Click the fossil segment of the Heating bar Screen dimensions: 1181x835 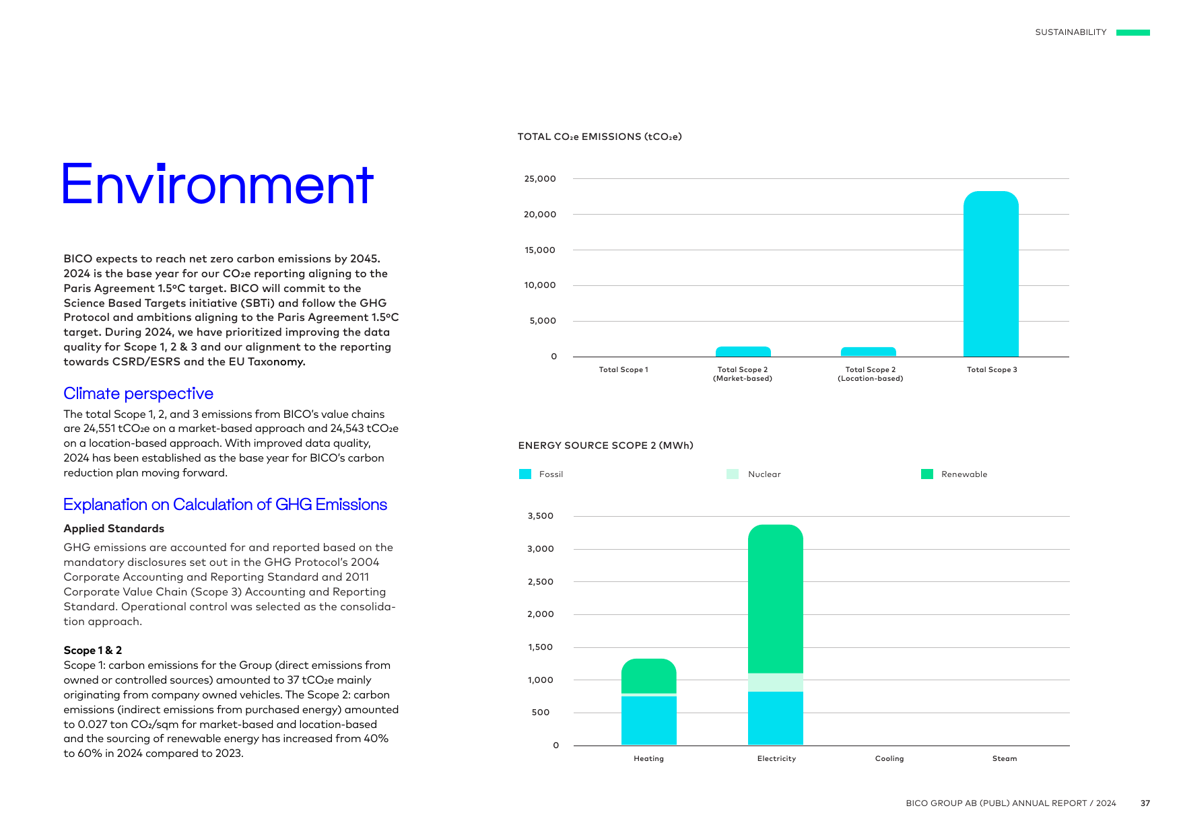tap(649, 721)
